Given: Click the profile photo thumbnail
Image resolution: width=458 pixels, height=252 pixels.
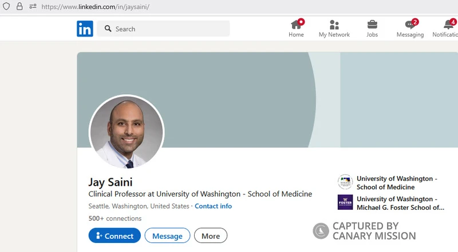Looking at the screenshot, I should click(x=127, y=133).
